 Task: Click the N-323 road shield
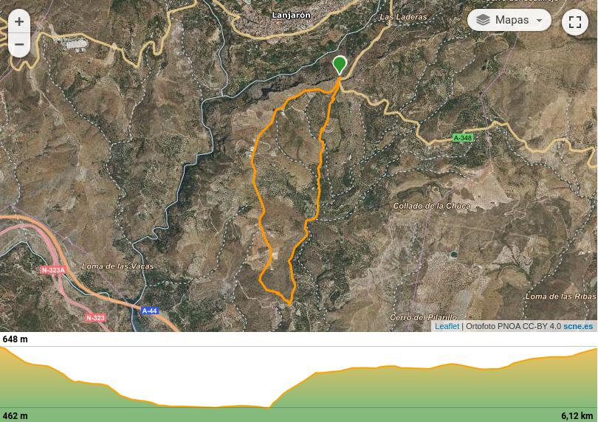click(95, 317)
